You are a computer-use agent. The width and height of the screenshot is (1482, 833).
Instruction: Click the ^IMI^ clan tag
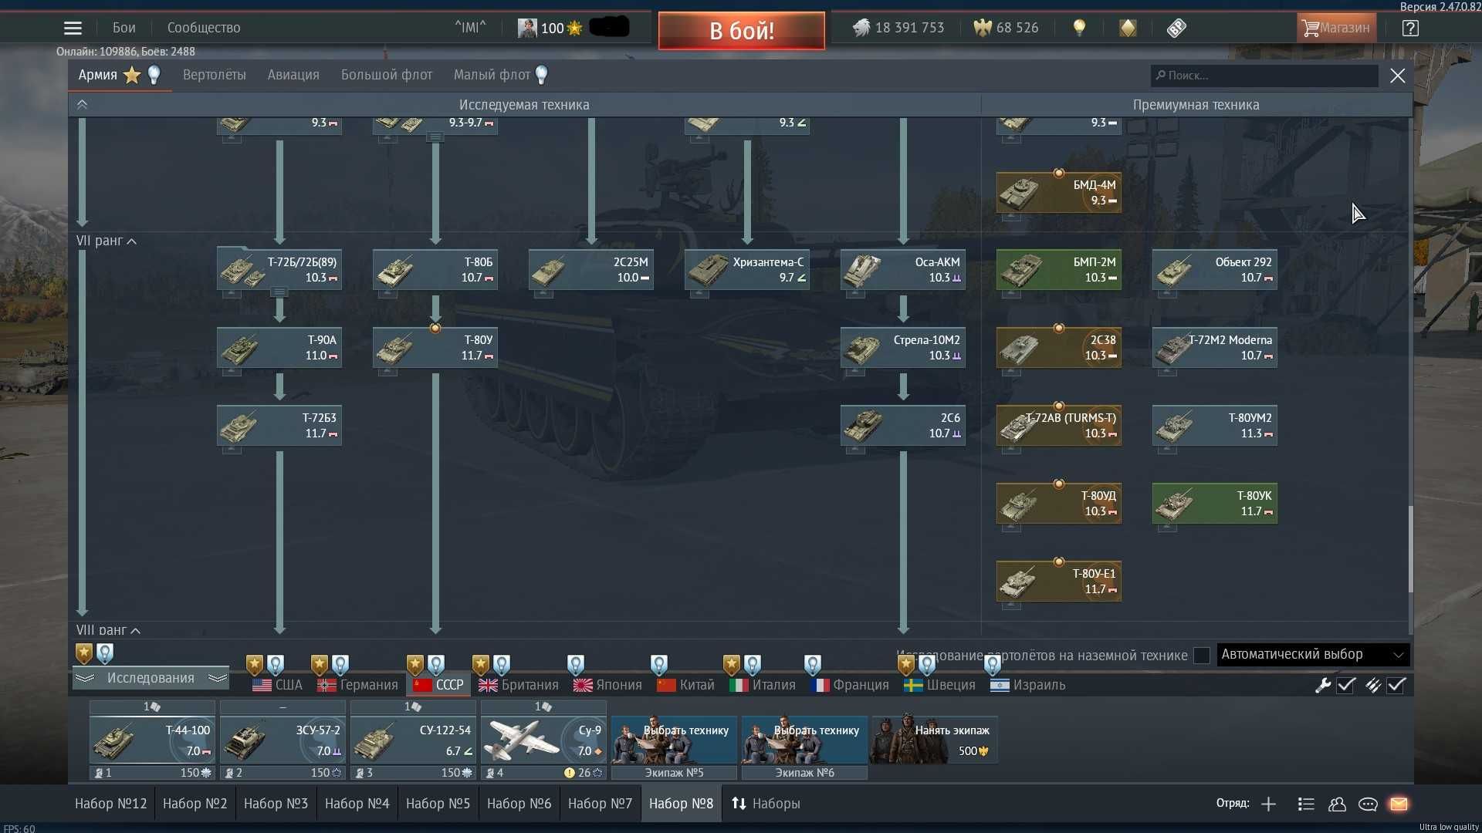pos(470,28)
